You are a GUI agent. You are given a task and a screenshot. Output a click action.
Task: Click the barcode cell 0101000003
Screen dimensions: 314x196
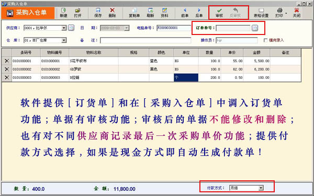click(x=26, y=77)
